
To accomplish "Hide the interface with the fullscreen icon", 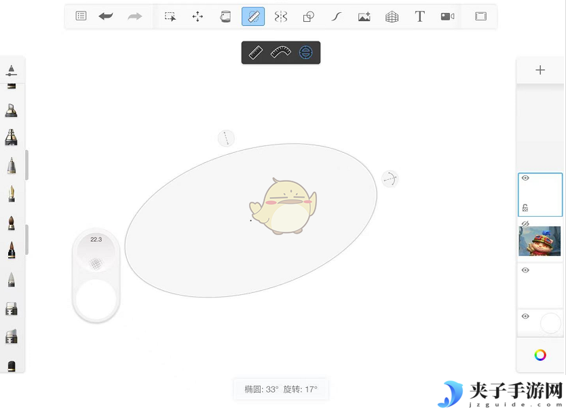I will click(x=480, y=16).
